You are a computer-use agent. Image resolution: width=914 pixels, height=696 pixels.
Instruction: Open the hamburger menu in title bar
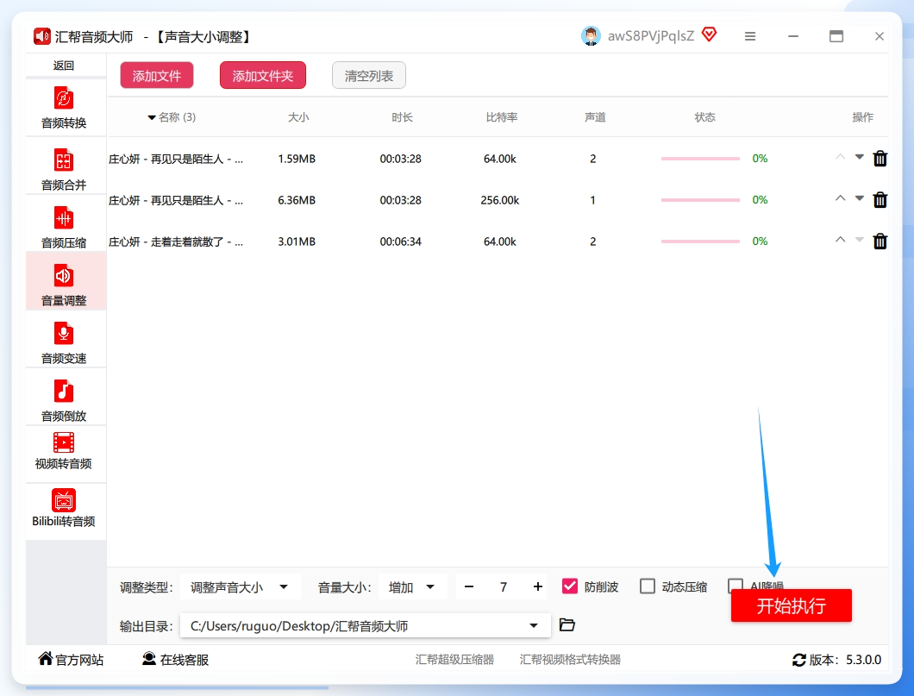pos(750,36)
